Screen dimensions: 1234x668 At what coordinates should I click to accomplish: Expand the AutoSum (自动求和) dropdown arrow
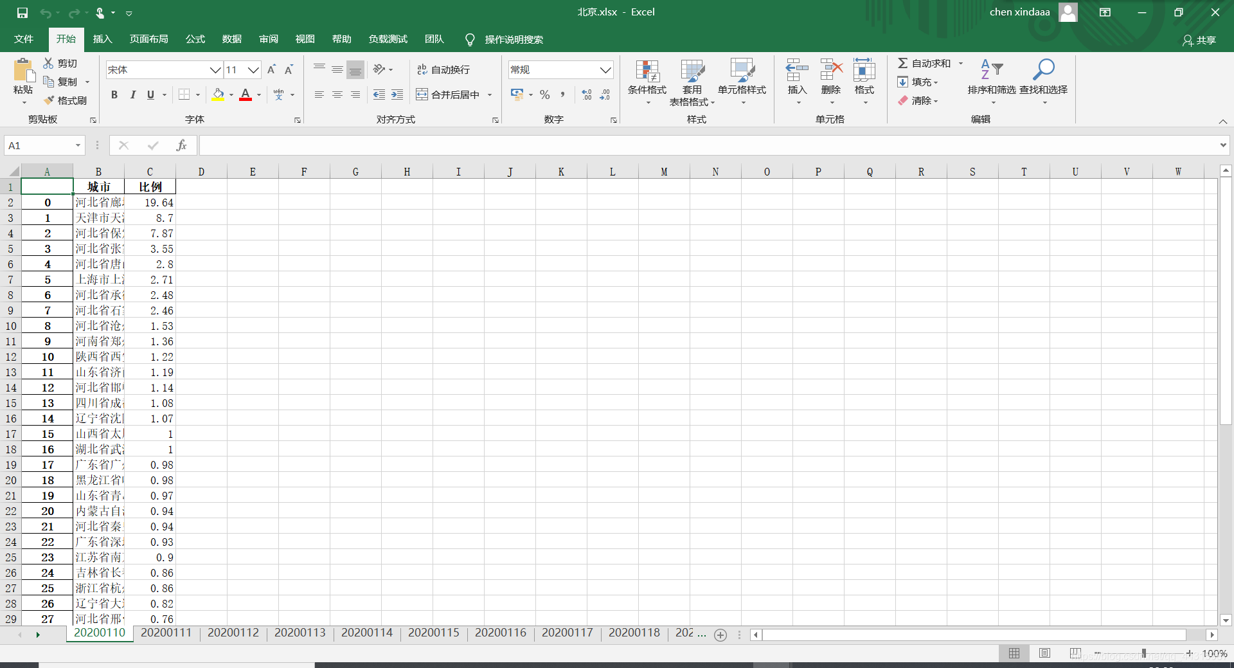click(961, 63)
